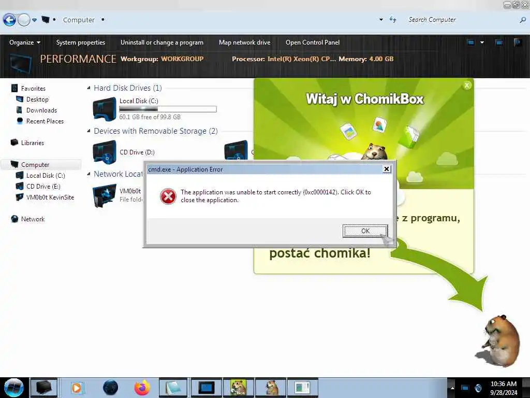Image resolution: width=530 pixels, height=398 pixels.
Task: Click OK in the cmd.exe error dialog
Action: [365, 231]
